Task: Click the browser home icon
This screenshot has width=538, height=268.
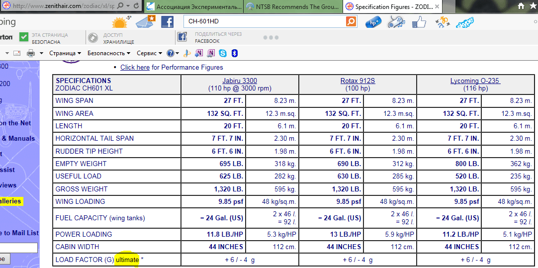Action: click(521, 6)
